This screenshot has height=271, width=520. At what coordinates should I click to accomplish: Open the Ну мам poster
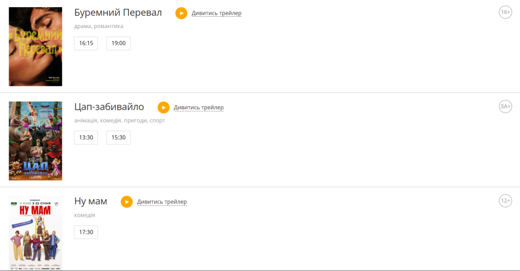click(x=36, y=233)
